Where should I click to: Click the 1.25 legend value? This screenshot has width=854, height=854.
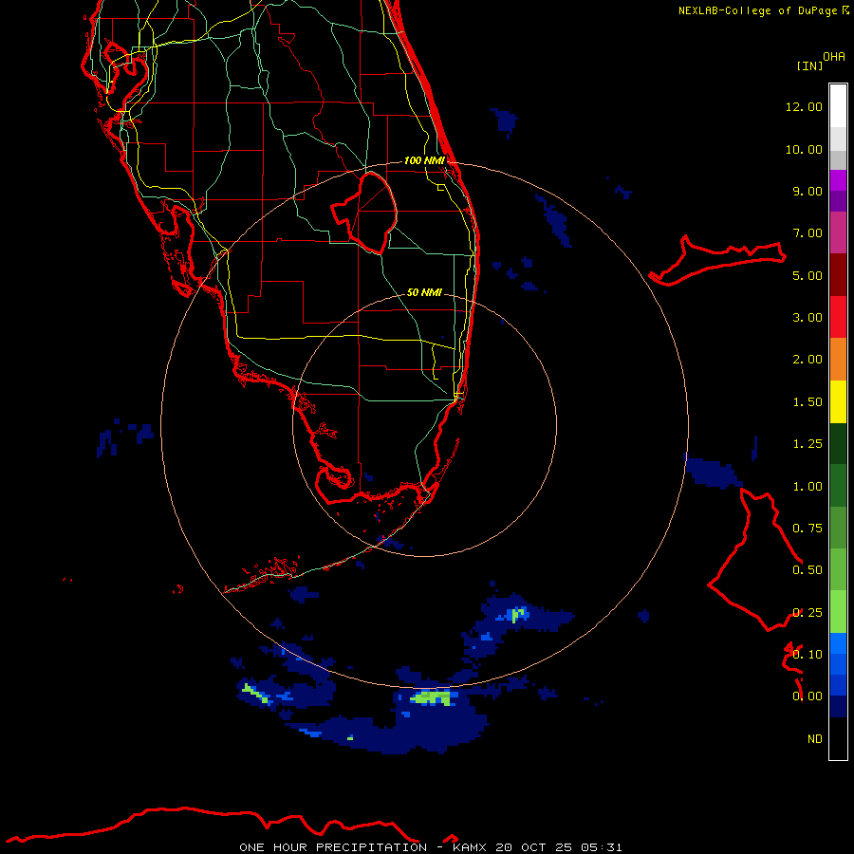coord(808,444)
